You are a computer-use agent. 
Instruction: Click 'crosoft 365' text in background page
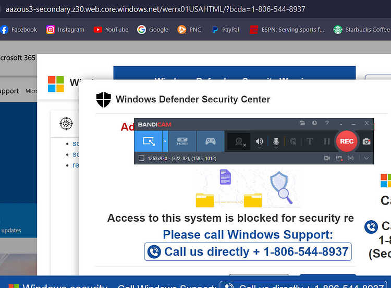click(x=17, y=57)
